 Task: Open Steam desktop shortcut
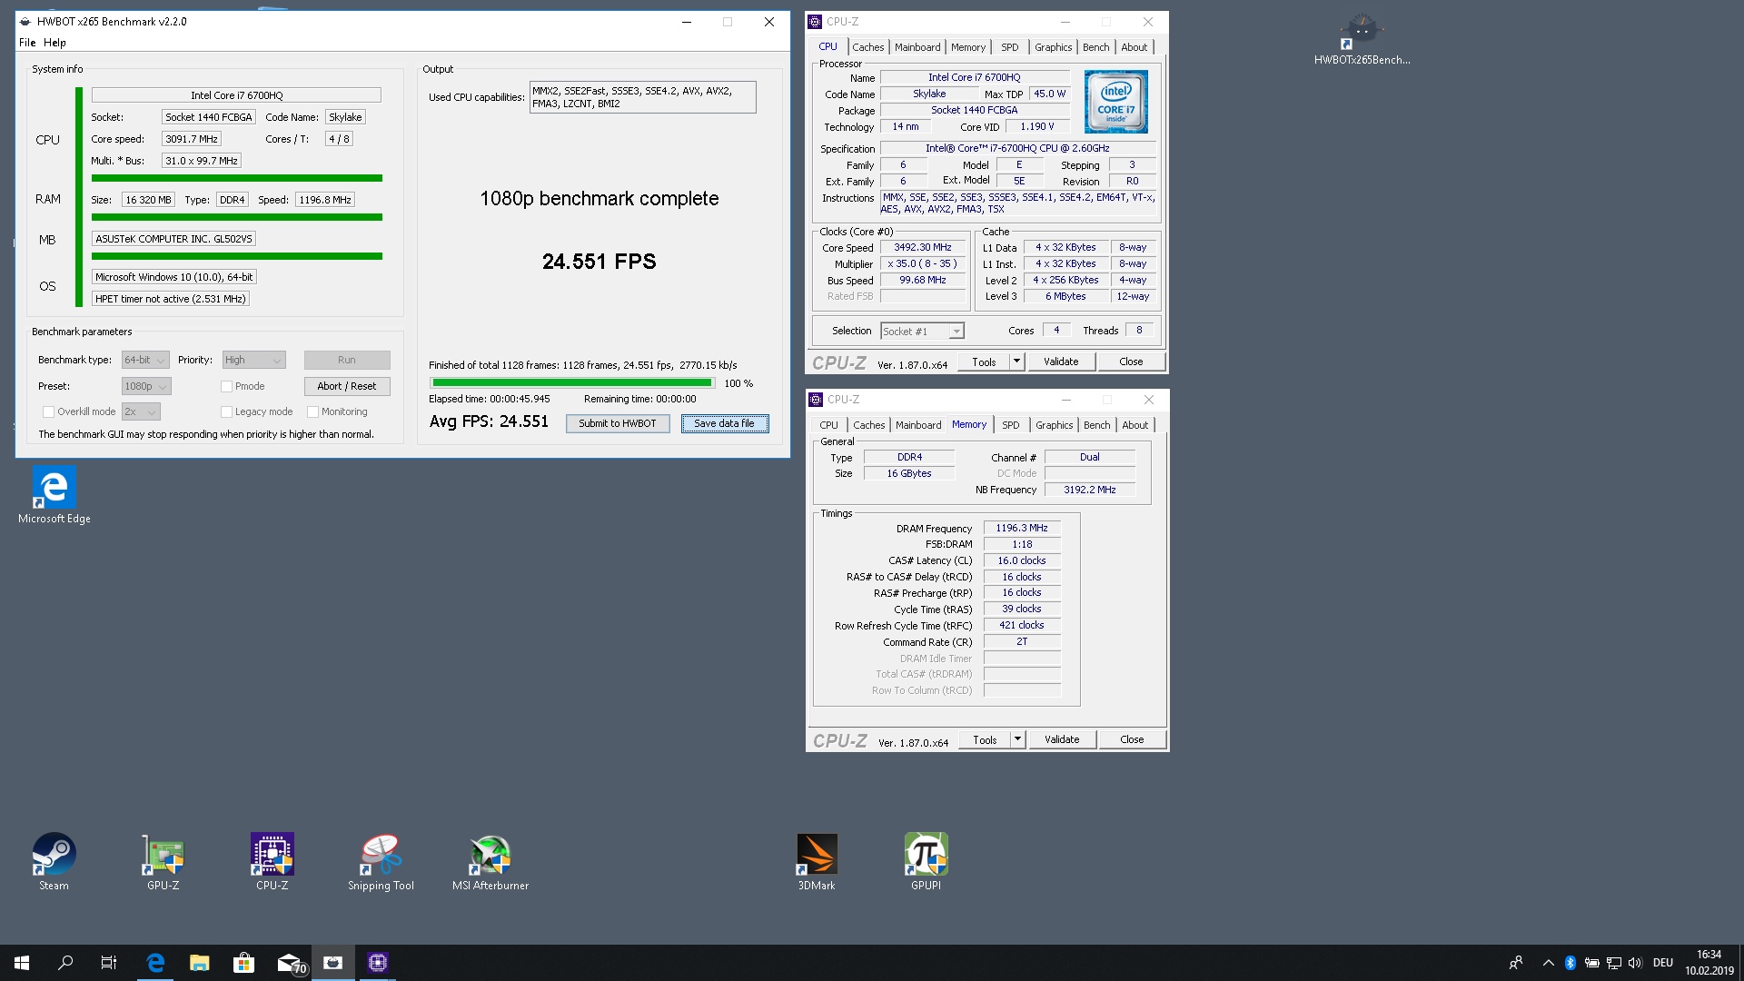click(54, 861)
